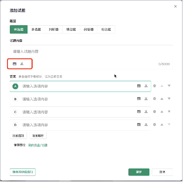Click the screenshot scissors icon under question content
The image size is (183, 182).
click(x=22, y=64)
